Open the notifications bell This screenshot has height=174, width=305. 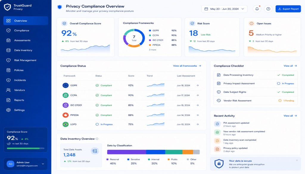tap(257, 9)
